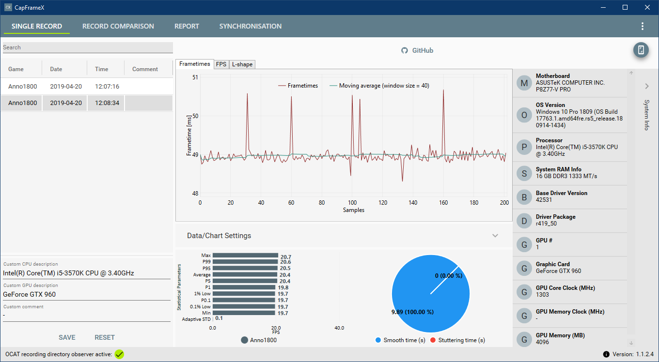659x362 pixels.
Task: Show the Frametimes chart tab
Action: click(195, 64)
